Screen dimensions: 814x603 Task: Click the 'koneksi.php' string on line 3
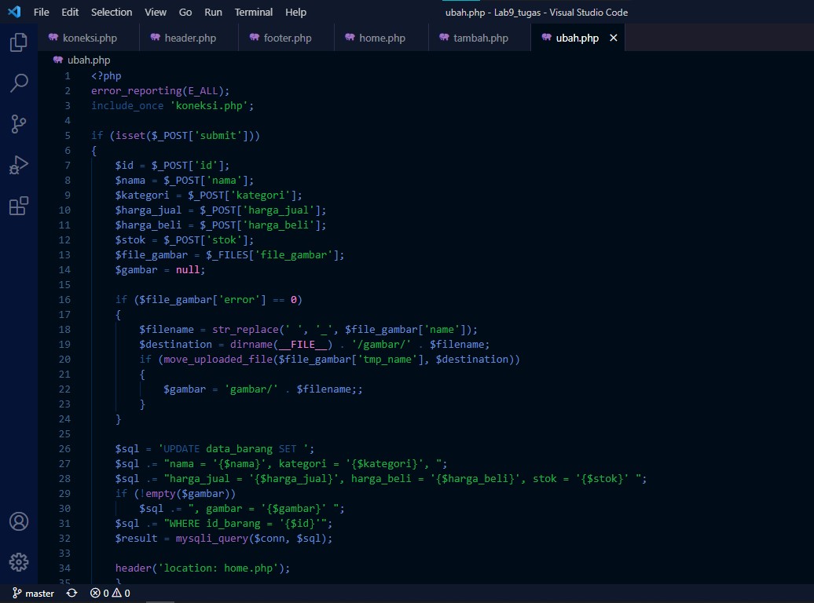(x=209, y=106)
